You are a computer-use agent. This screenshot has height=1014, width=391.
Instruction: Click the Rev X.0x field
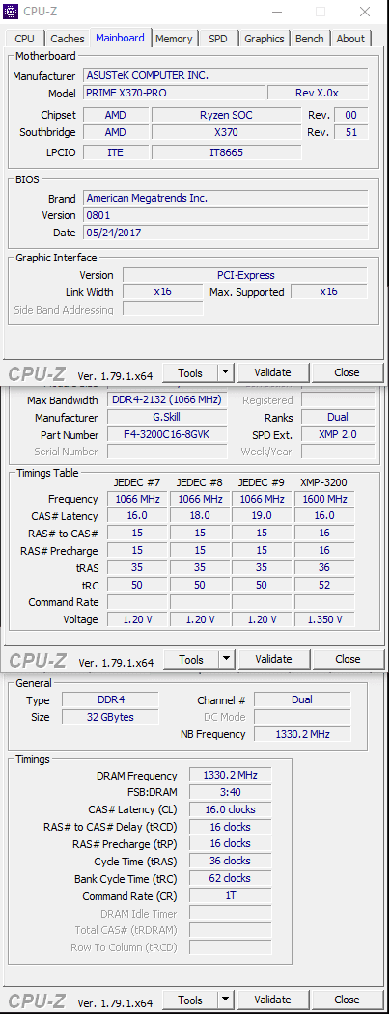pyautogui.click(x=318, y=94)
